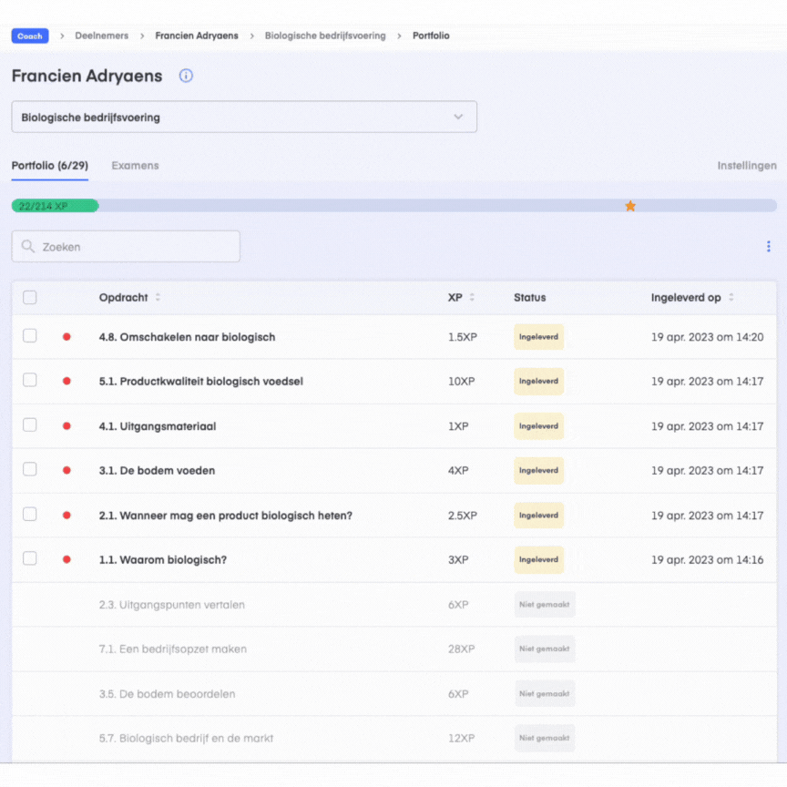Open assignment 3.1. De bodem voeden

[x=157, y=470]
